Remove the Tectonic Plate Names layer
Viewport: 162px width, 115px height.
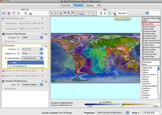click(42, 34)
